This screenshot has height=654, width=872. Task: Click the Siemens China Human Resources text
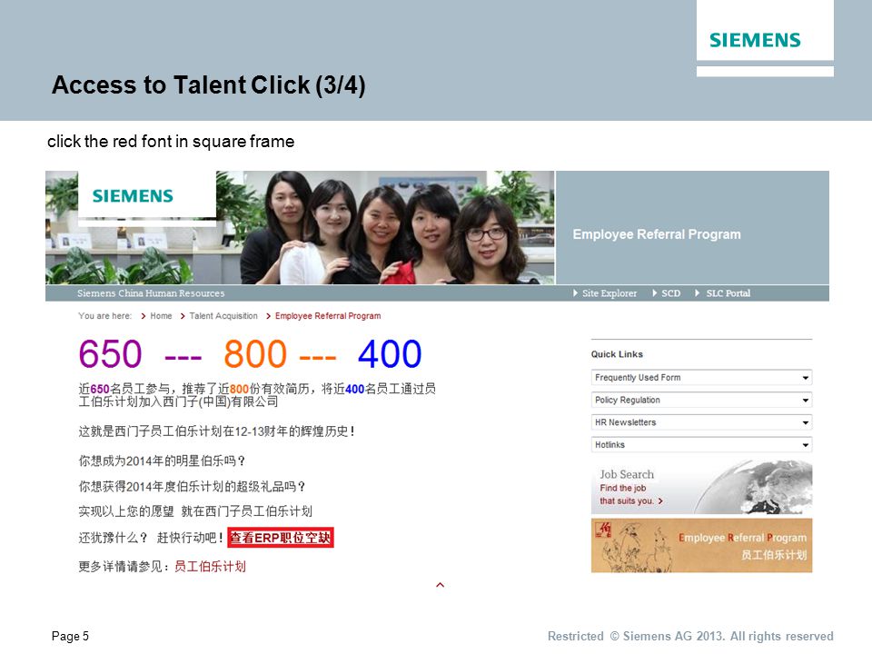[151, 293]
